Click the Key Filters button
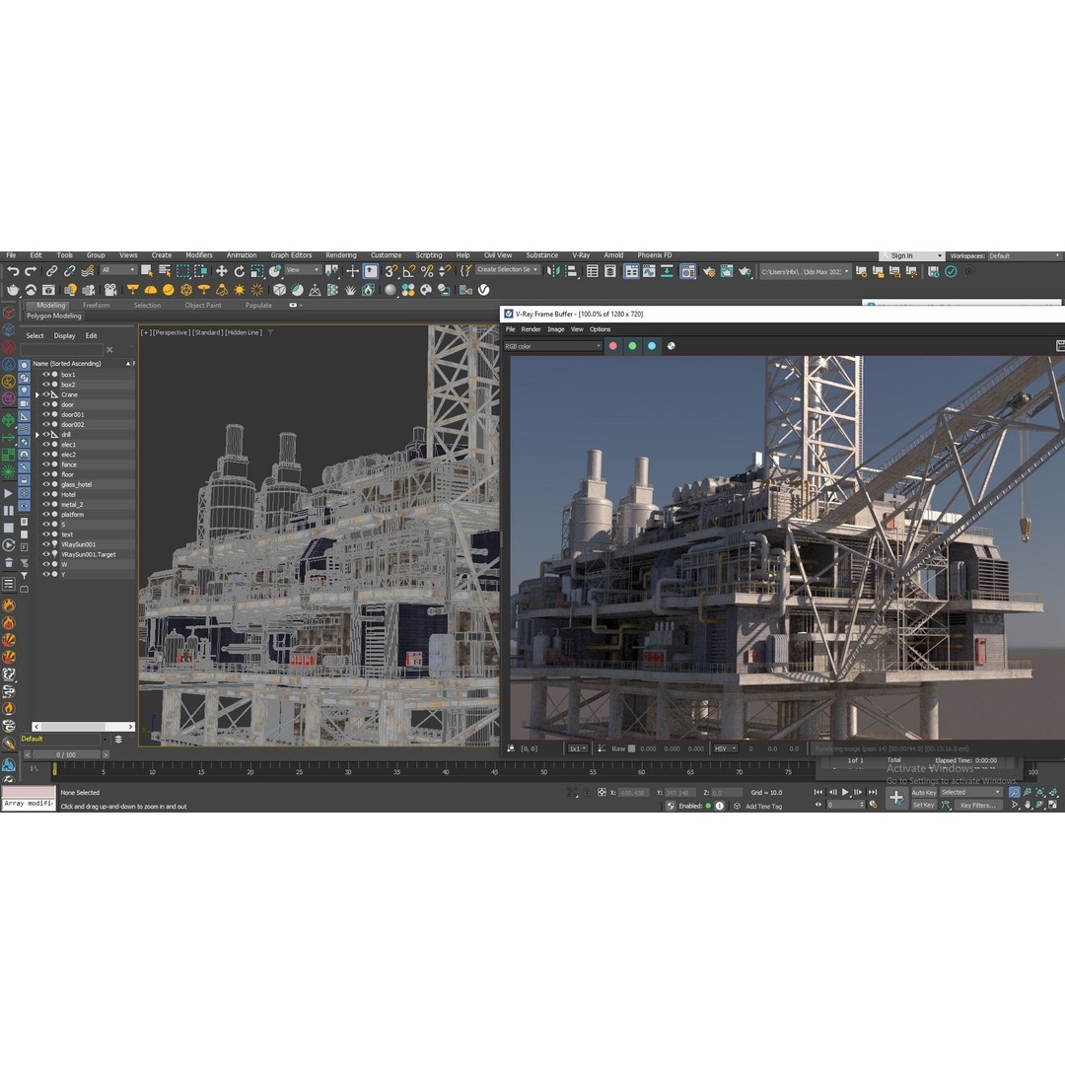 (976, 805)
